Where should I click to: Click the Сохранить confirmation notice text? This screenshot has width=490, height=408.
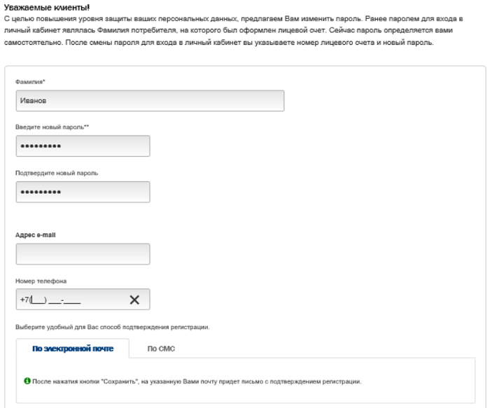click(x=196, y=382)
